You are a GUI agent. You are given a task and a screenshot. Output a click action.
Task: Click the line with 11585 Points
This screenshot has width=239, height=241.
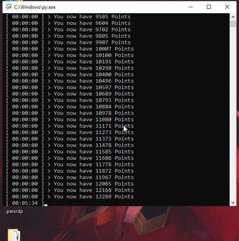click(70, 152)
